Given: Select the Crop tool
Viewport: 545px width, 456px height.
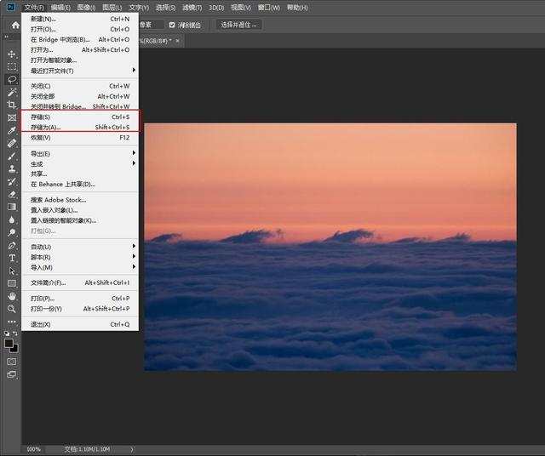Looking at the screenshot, I should click(x=11, y=105).
